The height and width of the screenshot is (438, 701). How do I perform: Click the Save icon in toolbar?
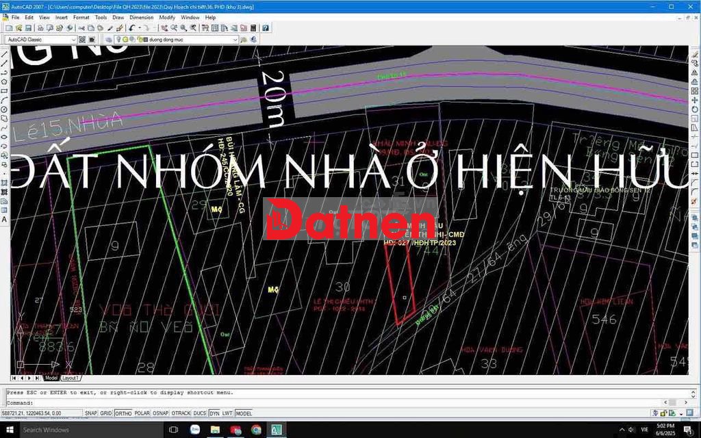click(x=28, y=28)
